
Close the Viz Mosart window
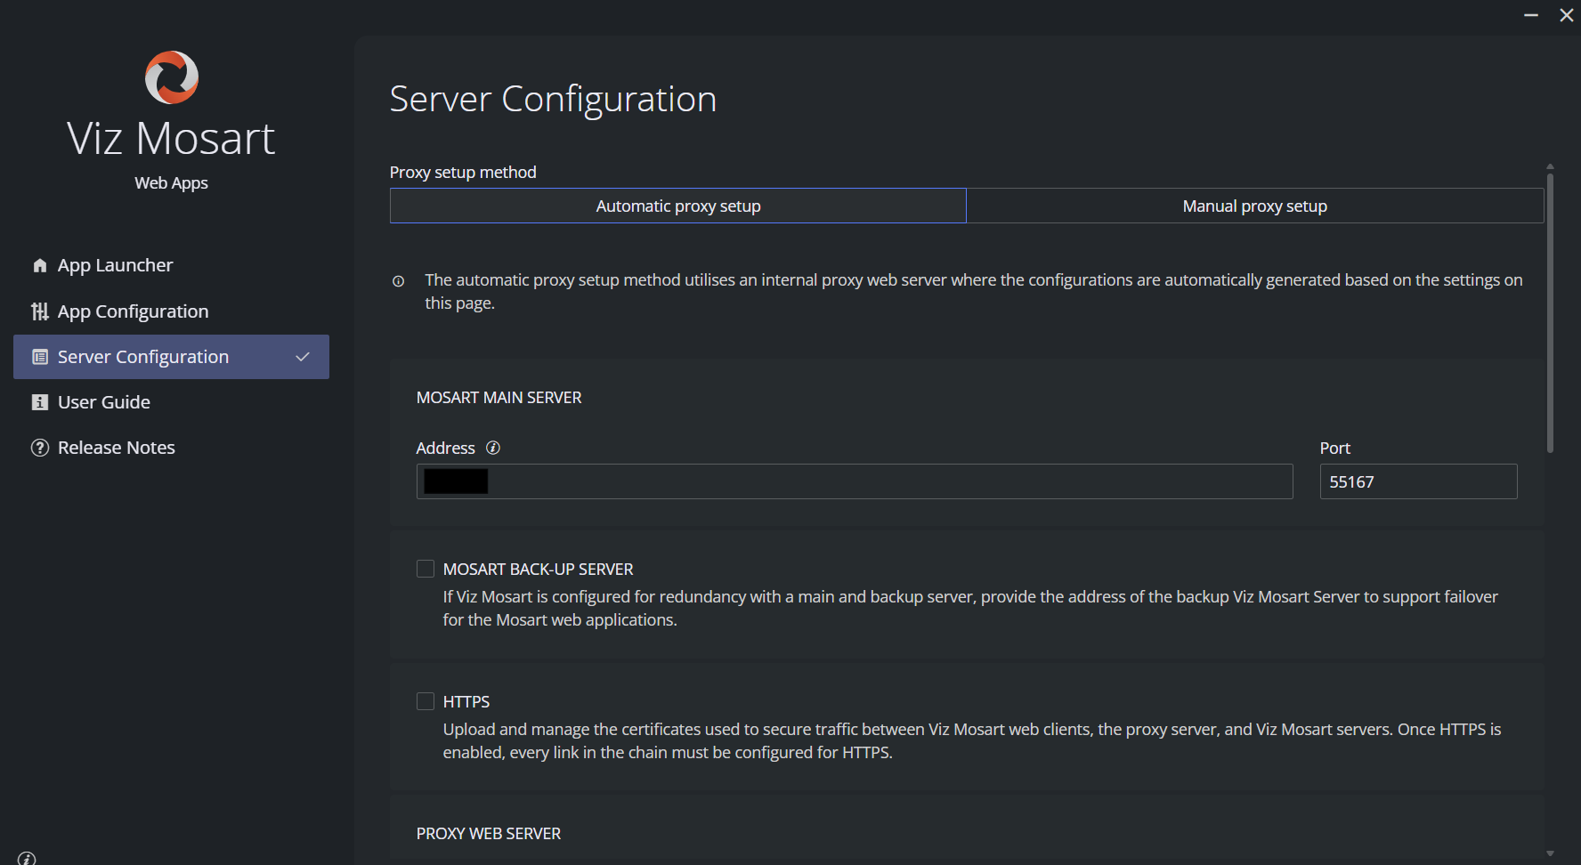coord(1567,15)
